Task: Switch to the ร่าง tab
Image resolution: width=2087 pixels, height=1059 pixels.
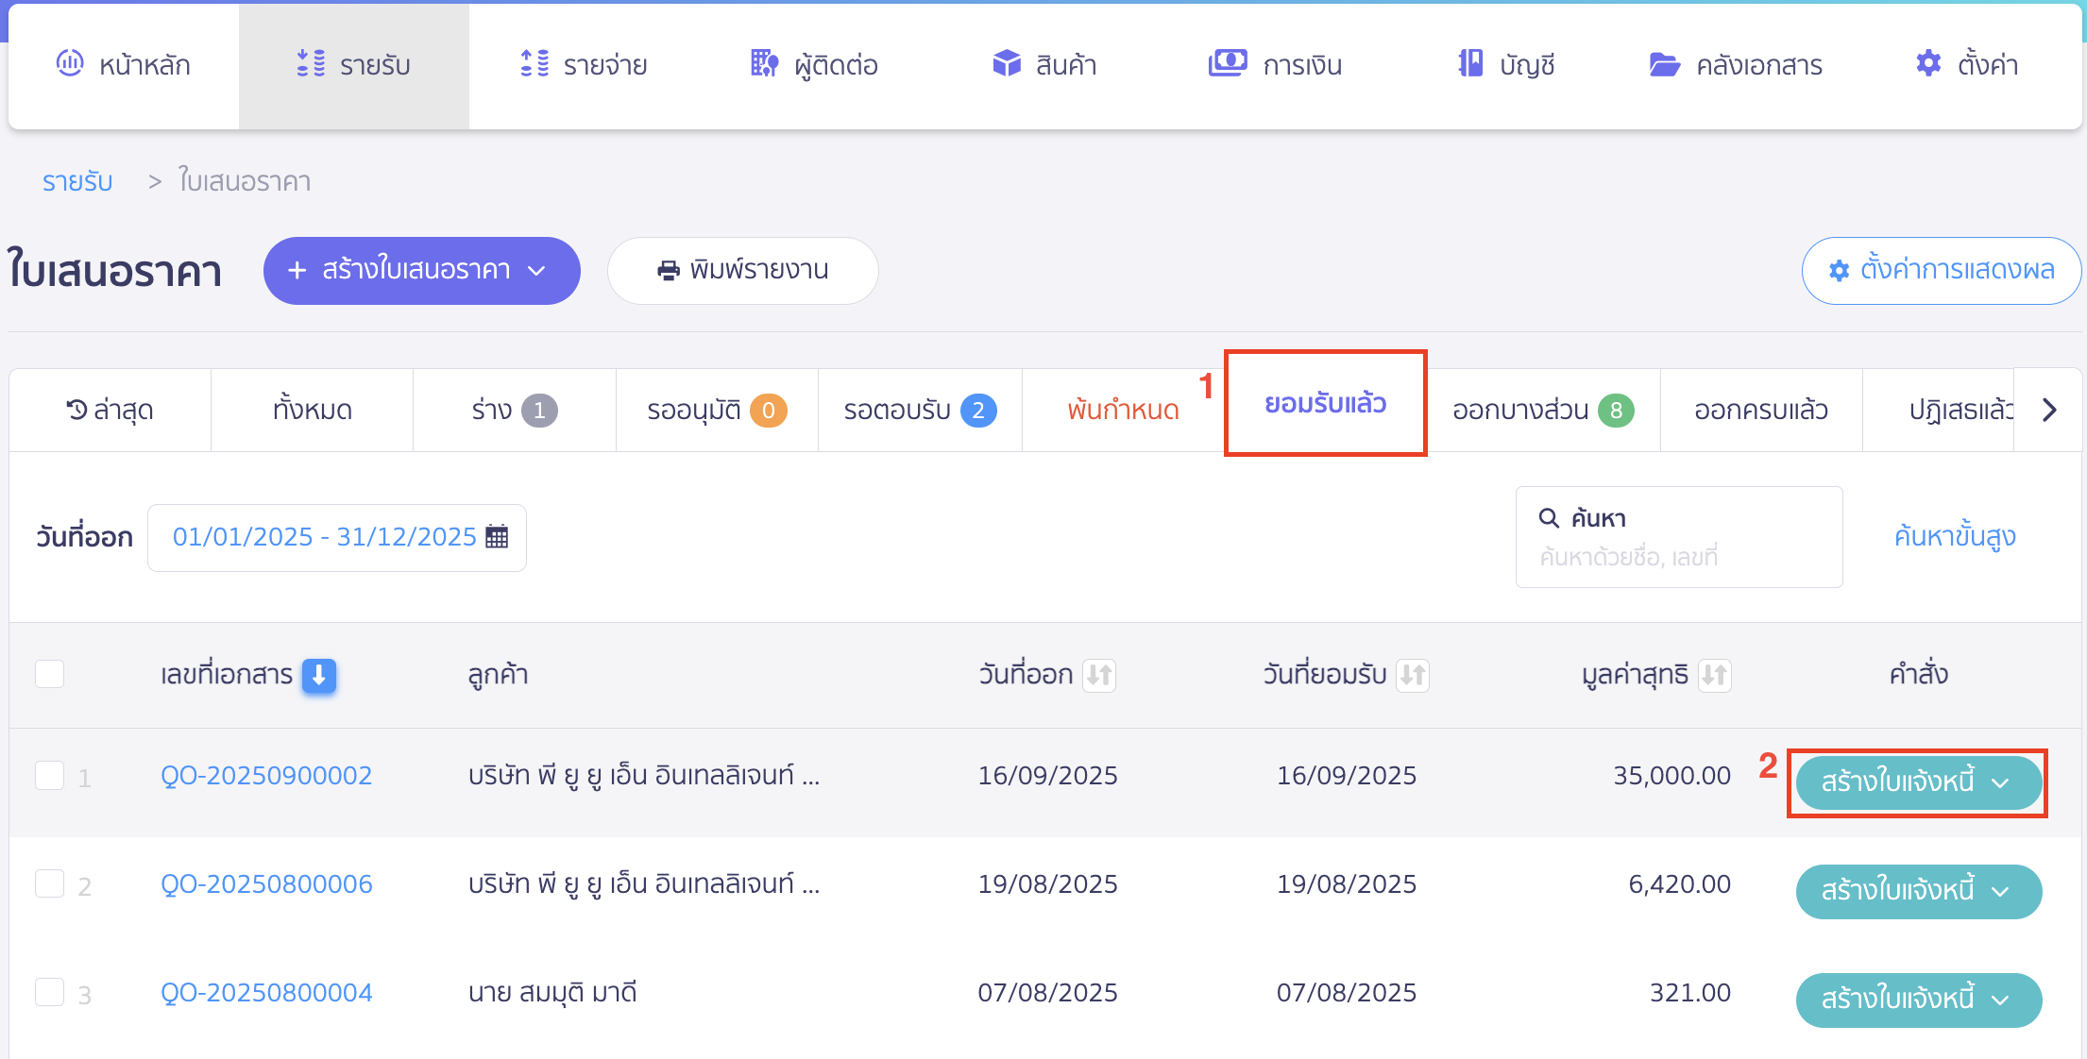Action: point(515,410)
